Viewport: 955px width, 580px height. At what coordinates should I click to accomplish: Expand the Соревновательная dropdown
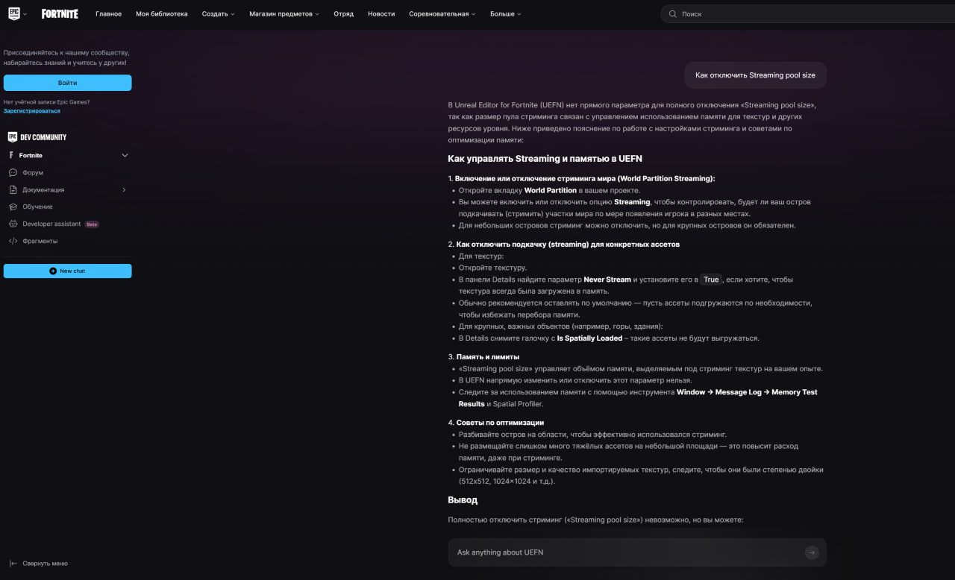tap(442, 14)
